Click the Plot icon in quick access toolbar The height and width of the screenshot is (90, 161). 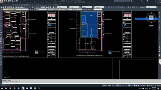tap(17, 1)
